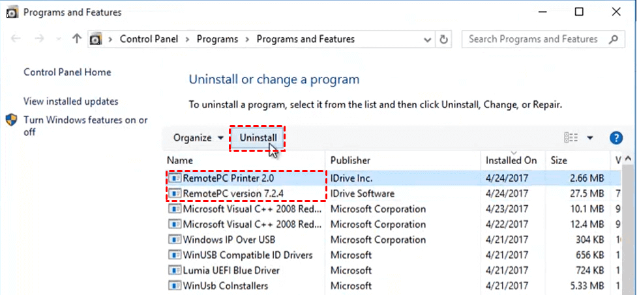Click the Windows IP Over USB icon
Screen dimensions: 639x295
[x=175, y=240]
